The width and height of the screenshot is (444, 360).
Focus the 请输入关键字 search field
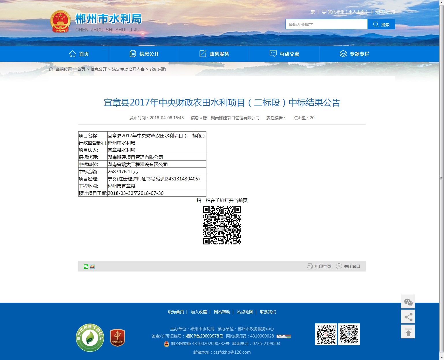coord(327,24)
